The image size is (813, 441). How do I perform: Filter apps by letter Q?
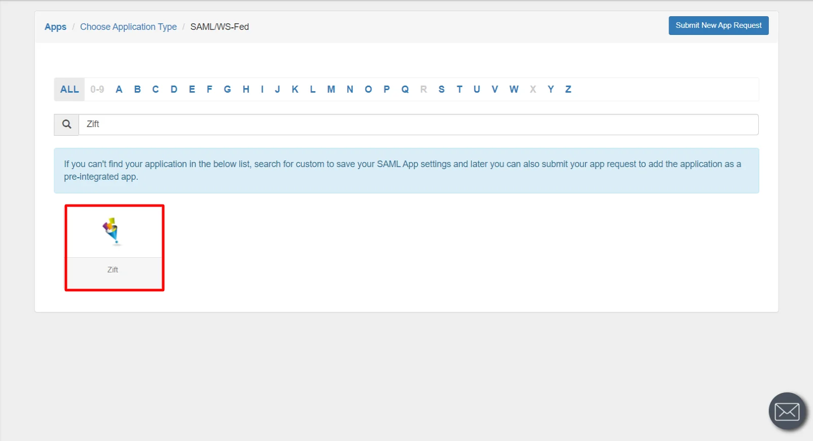[405, 89]
